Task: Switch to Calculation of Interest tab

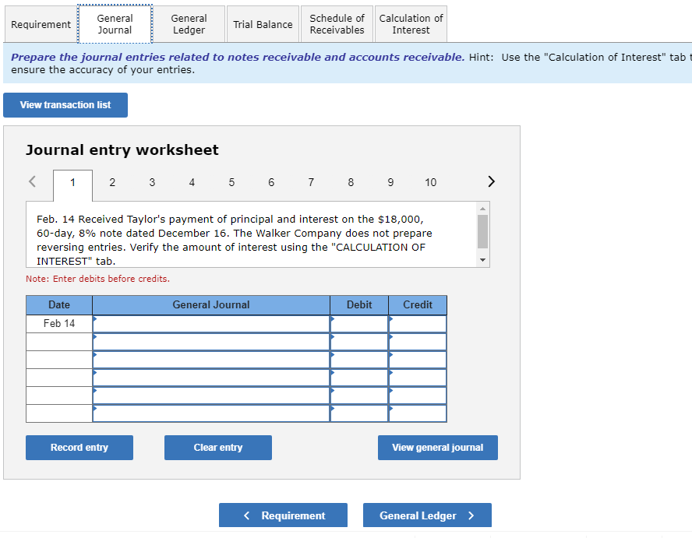Action: click(x=411, y=24)
